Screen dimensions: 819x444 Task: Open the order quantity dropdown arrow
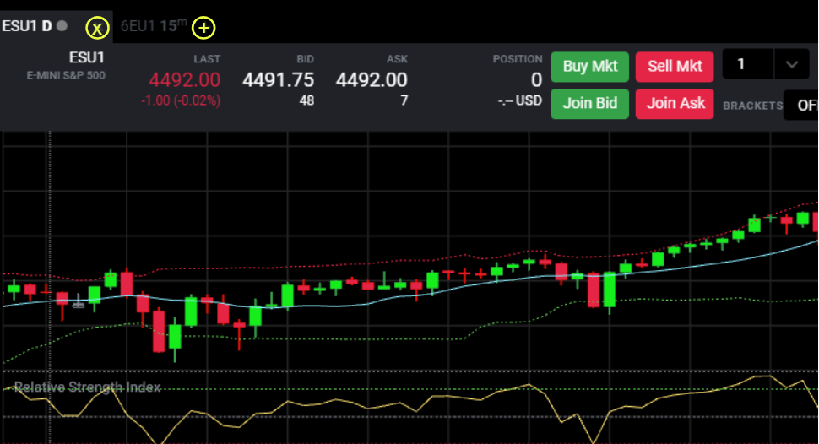pos(792,64)
